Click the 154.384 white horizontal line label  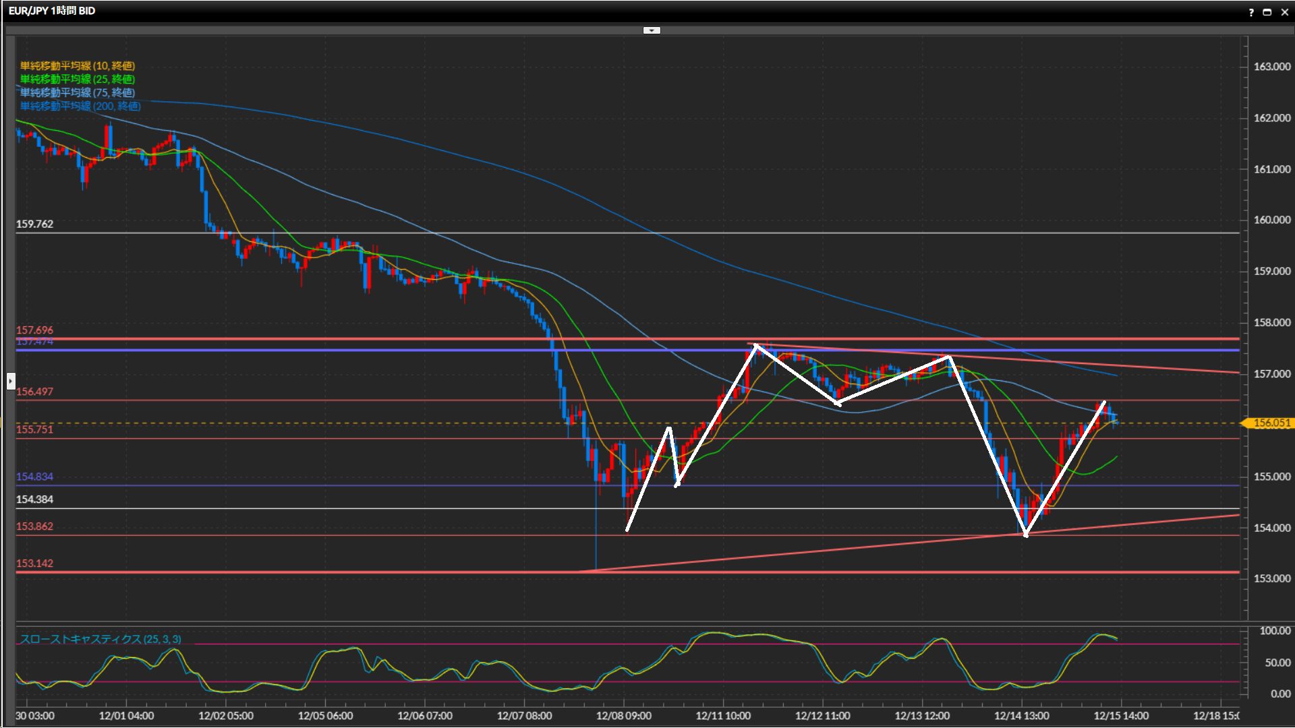click(x=34, y=499)
